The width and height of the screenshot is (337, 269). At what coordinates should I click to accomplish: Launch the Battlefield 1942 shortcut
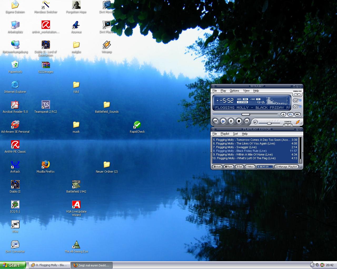[x=76, y=187]
